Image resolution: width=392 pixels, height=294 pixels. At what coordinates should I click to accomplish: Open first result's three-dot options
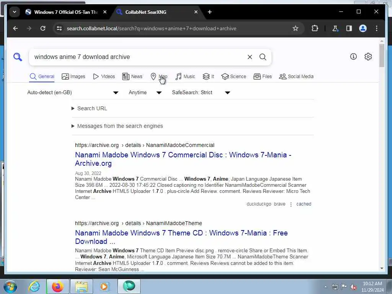(291, 204)
